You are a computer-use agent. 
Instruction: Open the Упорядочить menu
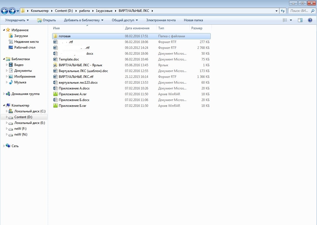(17, 20)
